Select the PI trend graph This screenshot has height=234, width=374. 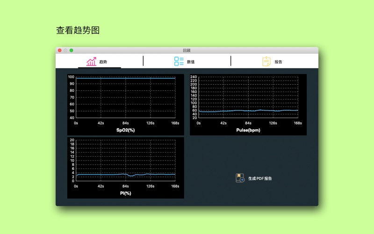126,168
